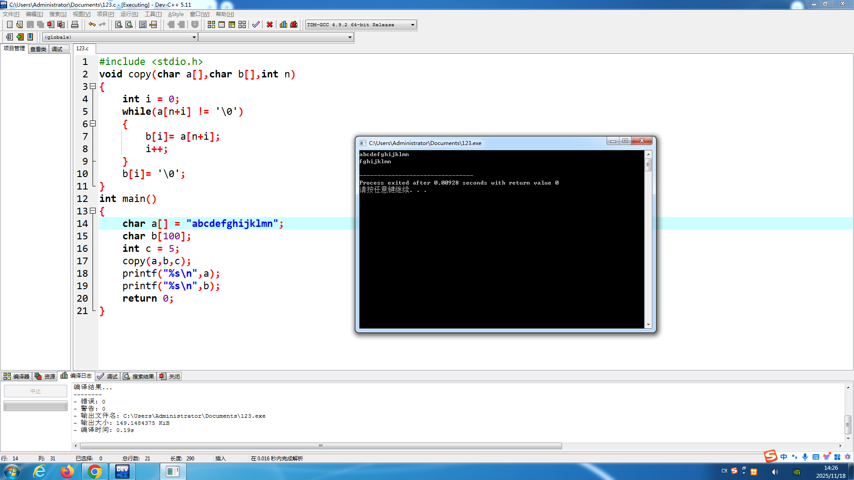Open the 窗口[W] menu
Viewport: 854px width, 480px height.
coord(200,14)
